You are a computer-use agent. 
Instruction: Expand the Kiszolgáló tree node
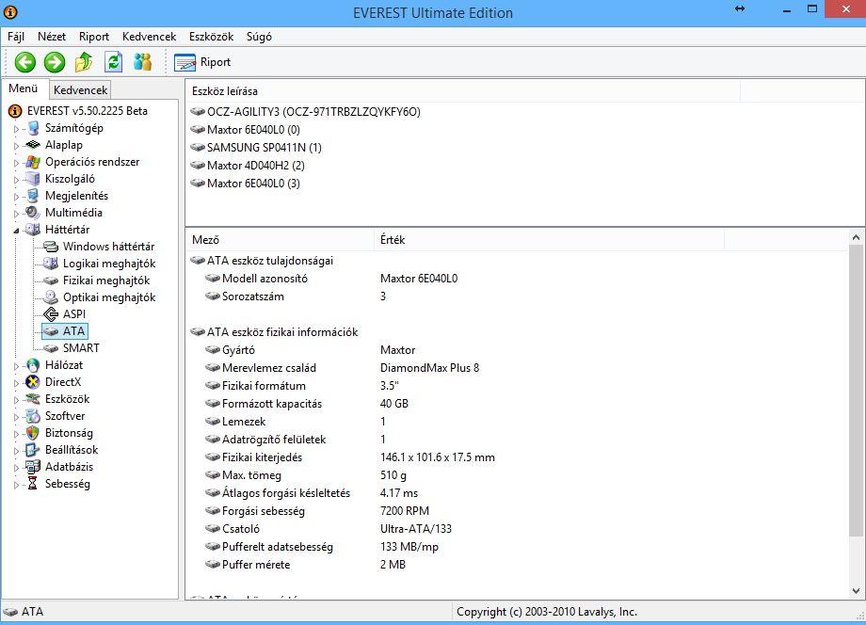click(x=16, y=180)
